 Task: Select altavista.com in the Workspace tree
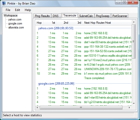(16, 27)
